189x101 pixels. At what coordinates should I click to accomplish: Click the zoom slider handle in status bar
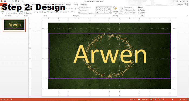[x=173, y=99]
